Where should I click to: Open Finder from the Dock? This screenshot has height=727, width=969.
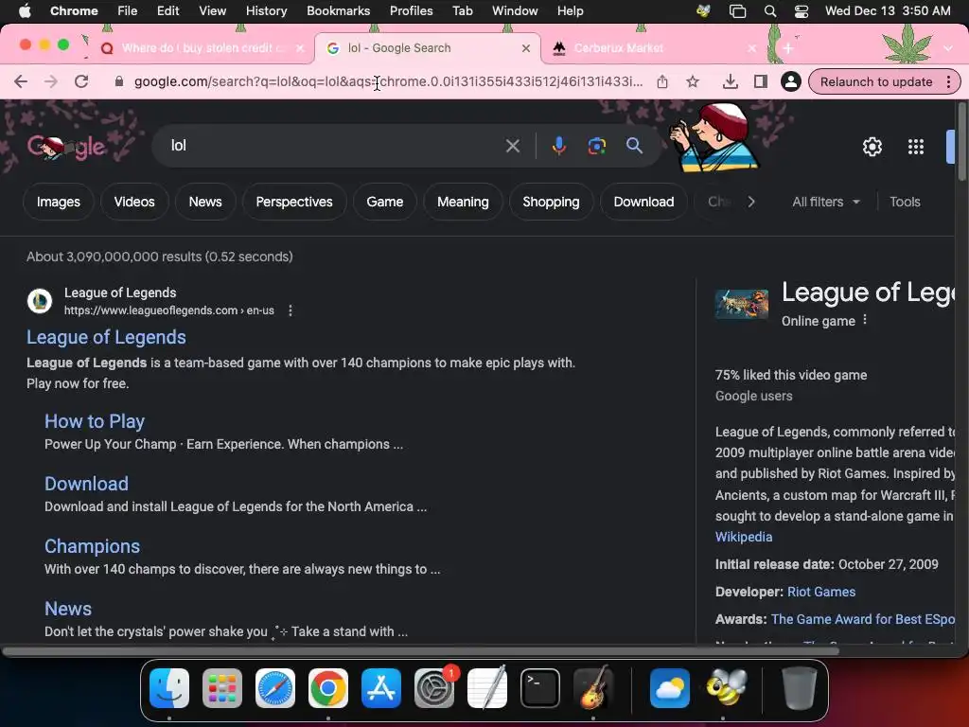point(169,688)
